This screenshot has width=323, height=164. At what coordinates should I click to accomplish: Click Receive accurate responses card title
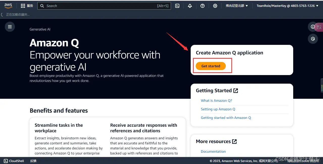click(x=143, y=128)
